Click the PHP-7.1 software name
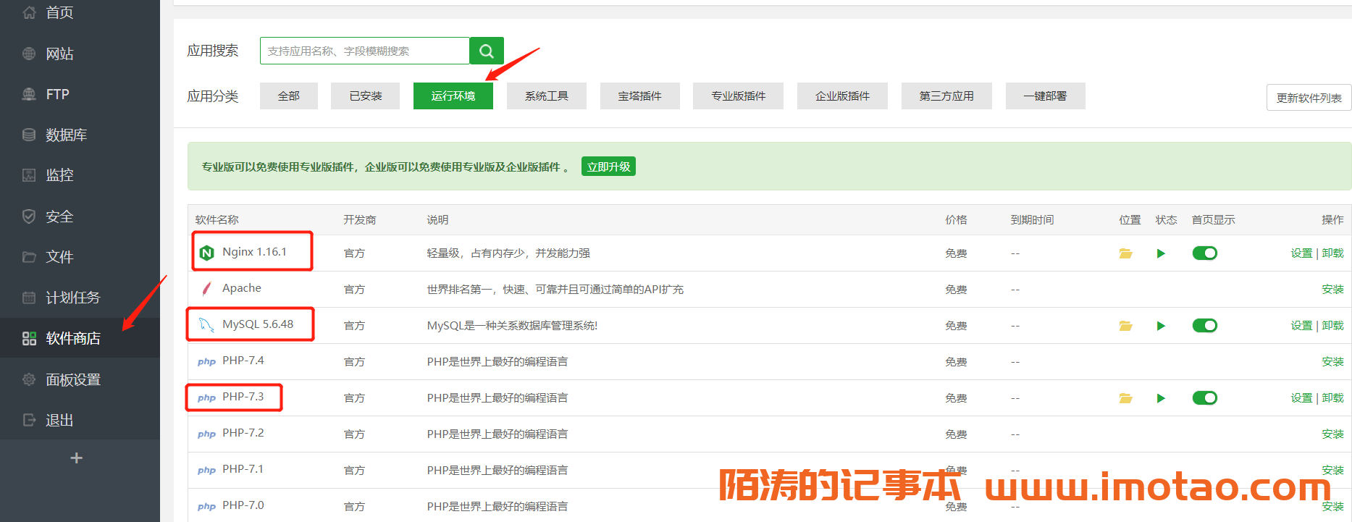 [243, 469]
